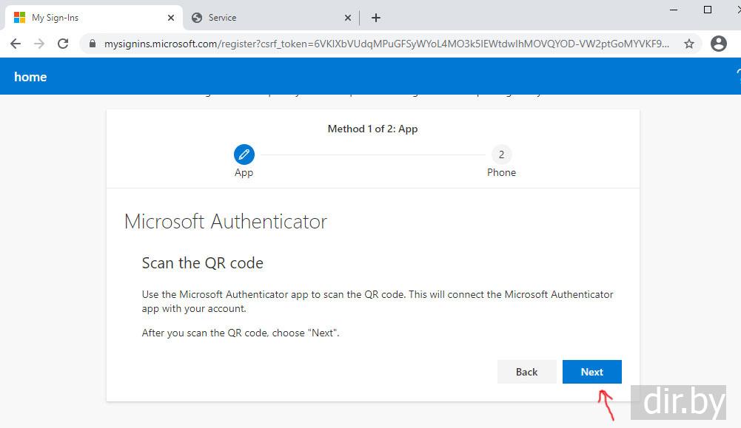Click the Back button

pos(526,372)
